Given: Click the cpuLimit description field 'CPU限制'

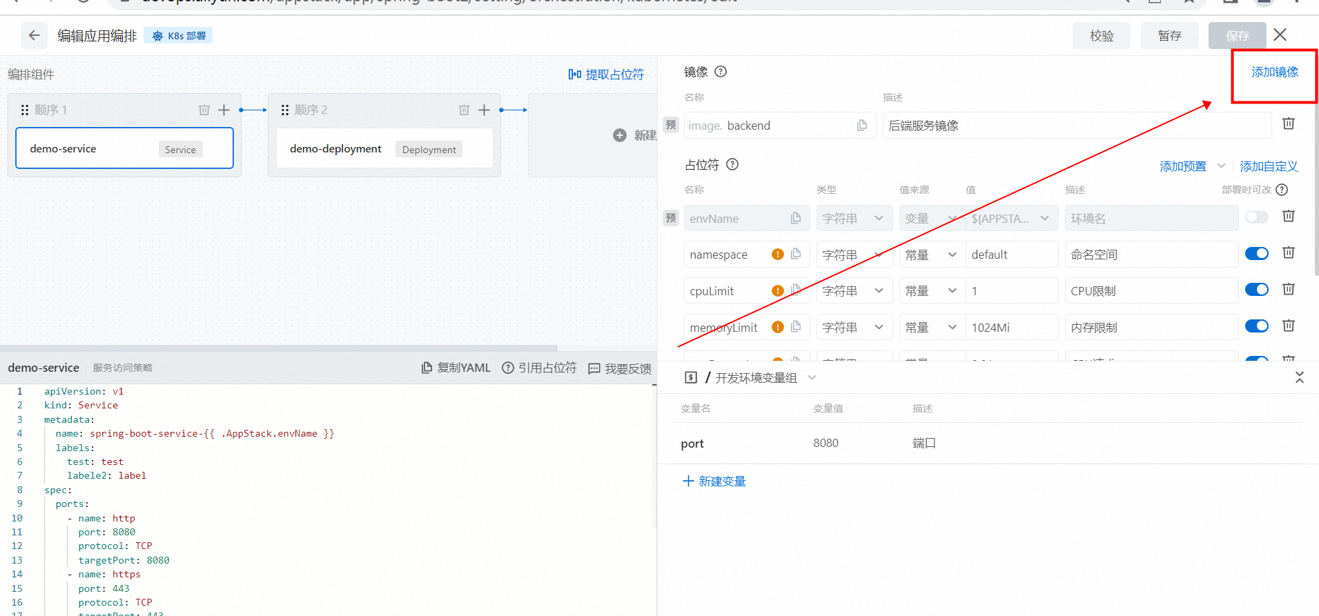Looking at the screenshot, I should pos(1151,291).
